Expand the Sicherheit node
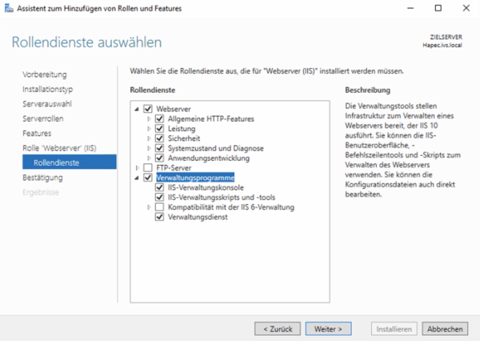Viewport: 480px width, 341px height. pos(149,138)
